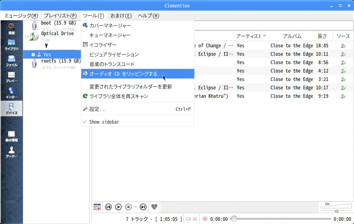The image size is (354, 224).
Task: Open the イコライザー equalizer
Action: click(138, 45)
